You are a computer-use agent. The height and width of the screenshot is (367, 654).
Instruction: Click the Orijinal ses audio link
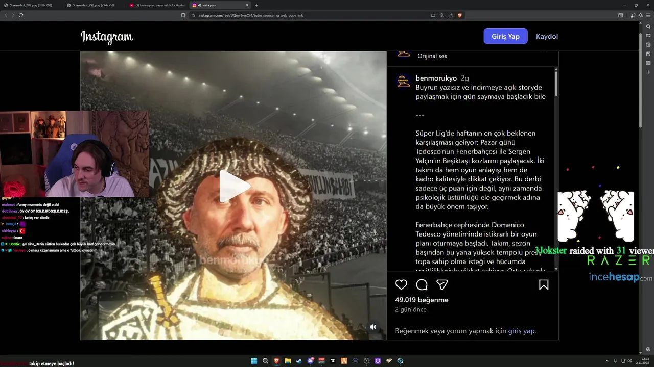click(x=432, y=56)
